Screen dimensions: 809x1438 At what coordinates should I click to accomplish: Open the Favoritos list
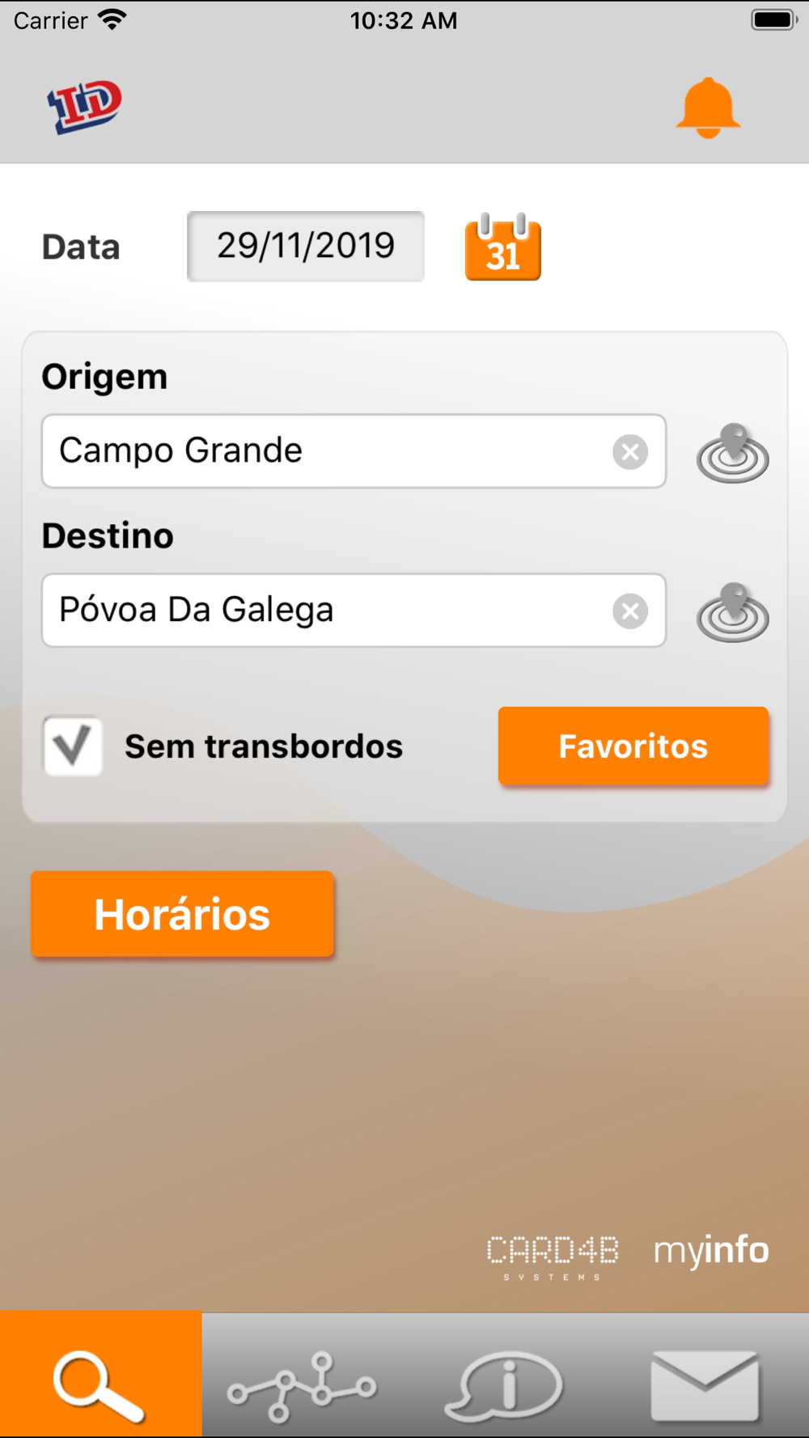[633, 746]
